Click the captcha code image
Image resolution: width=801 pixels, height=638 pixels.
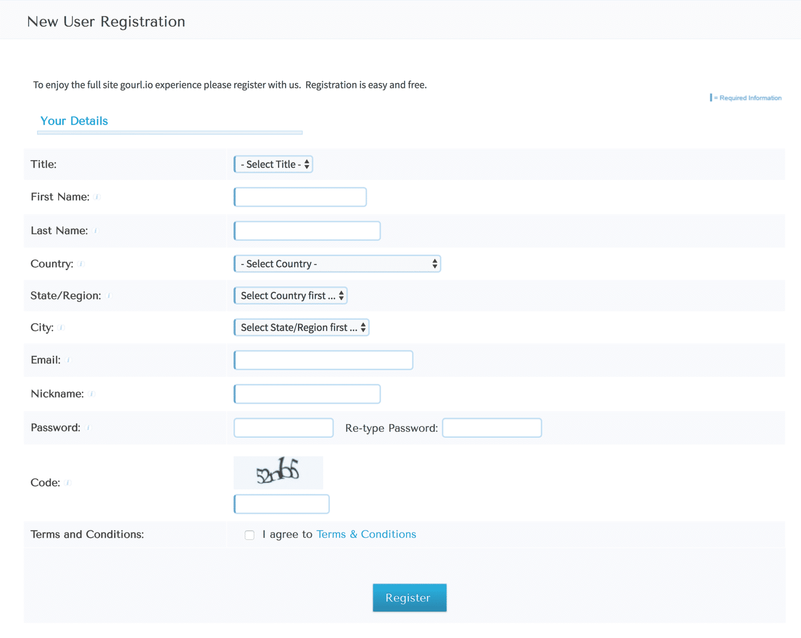[x=278, y=473]
